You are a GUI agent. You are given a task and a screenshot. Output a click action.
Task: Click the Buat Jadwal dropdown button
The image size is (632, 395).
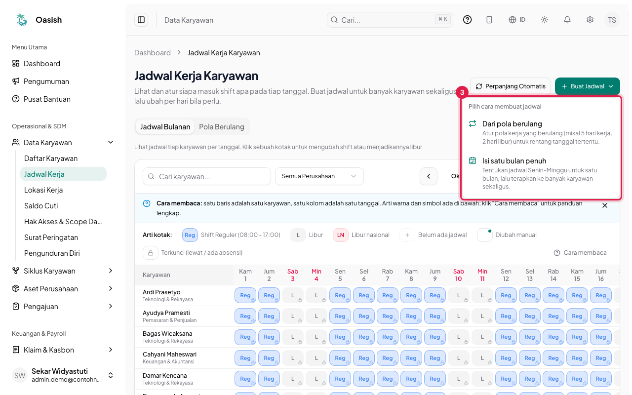pyautogui.click(x=588, y=86)
